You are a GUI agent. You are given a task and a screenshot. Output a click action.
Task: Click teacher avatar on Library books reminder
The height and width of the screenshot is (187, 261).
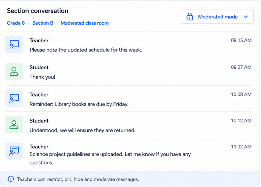(x=14, y=99)
